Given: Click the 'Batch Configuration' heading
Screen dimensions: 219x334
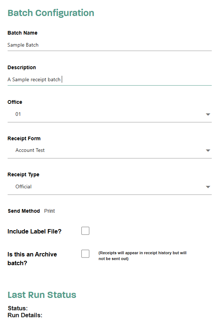Looking at the screenshot, I should click(51, 13).
